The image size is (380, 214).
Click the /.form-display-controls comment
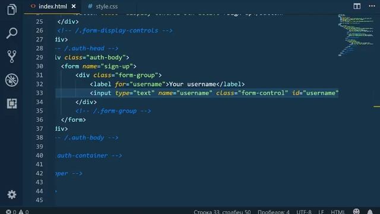point(115,30)
